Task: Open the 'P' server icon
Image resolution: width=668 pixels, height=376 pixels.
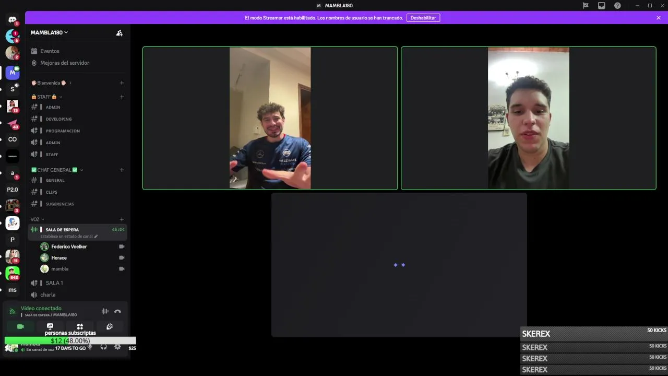Action: 13,240
